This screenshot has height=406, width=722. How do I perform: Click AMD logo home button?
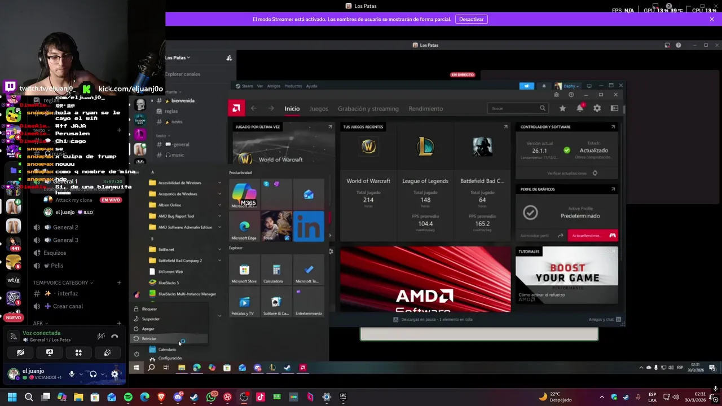tap(236, 108)
